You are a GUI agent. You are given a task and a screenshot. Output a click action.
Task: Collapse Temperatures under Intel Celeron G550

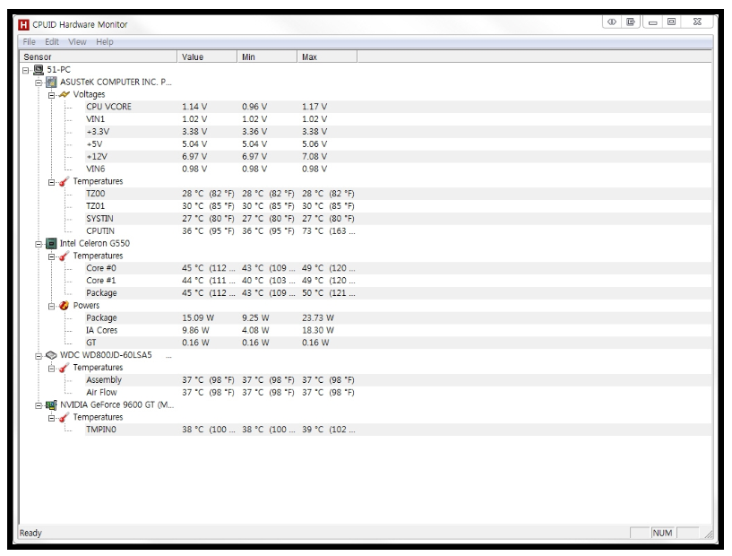click(x=51, y=257)
